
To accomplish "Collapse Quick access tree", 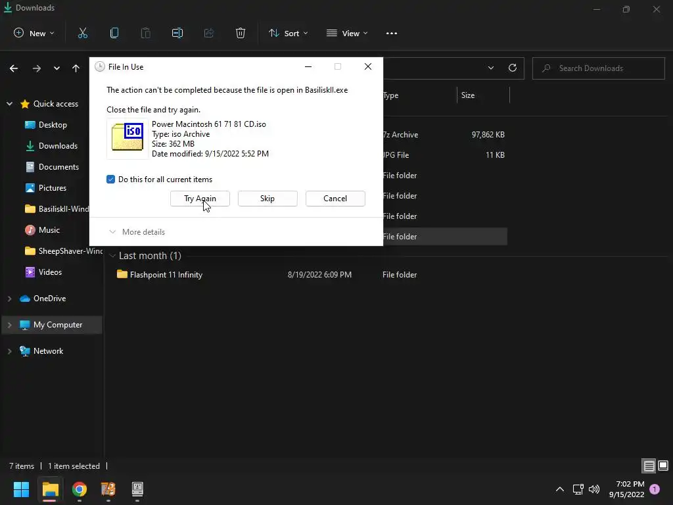I will click(9, 104).
